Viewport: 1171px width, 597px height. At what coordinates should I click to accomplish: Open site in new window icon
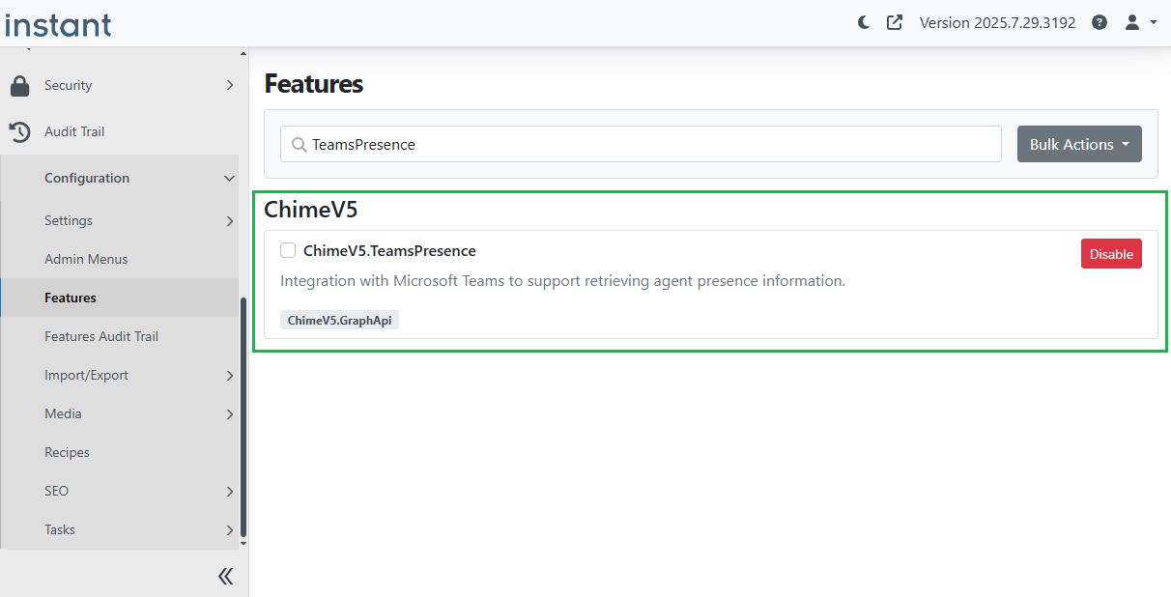[895, 22]
